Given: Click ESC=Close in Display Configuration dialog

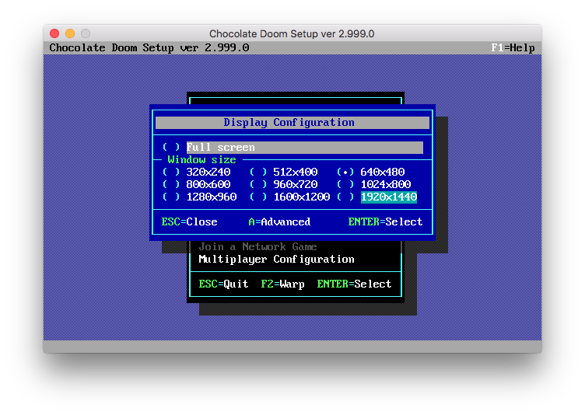Looking at the screenshot, I should (x=189, y=221).
